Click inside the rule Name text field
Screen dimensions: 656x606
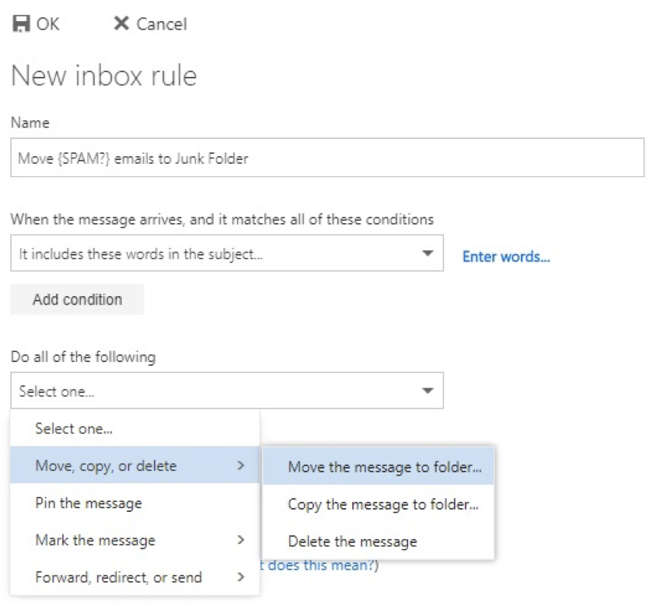point(326,158)
